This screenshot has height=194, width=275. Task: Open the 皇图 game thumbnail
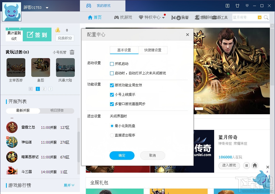coord(40,68)
